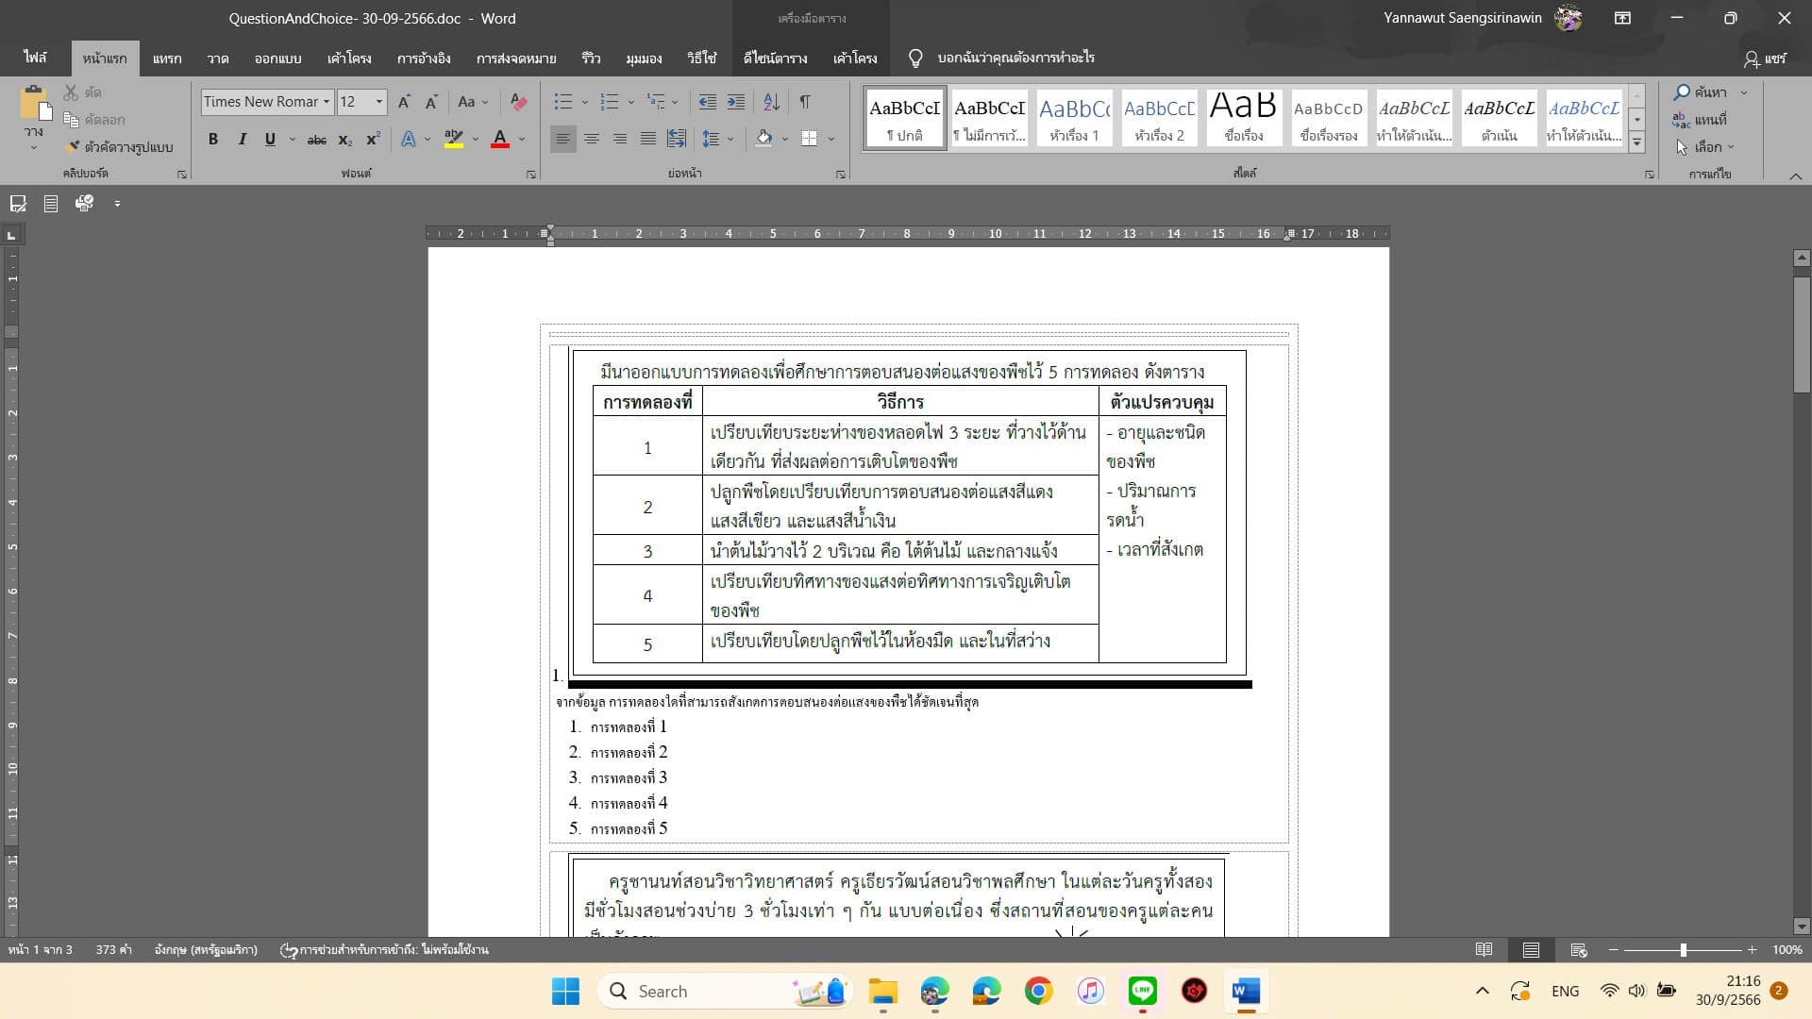Toggle paragraph marks display

(x=805, y=101)
